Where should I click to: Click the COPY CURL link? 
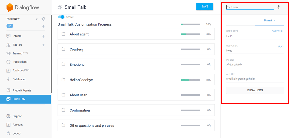[x=278, y=31]
